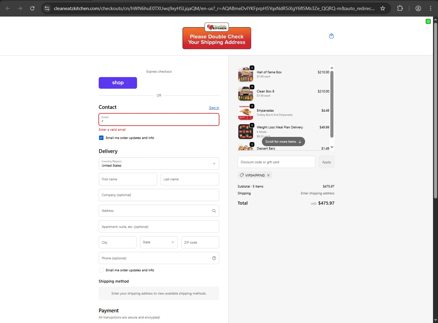Pay with the Shop express checkout button
Image resolution: width=438 pixels, height=323 pixels.
tap(118, 83)
